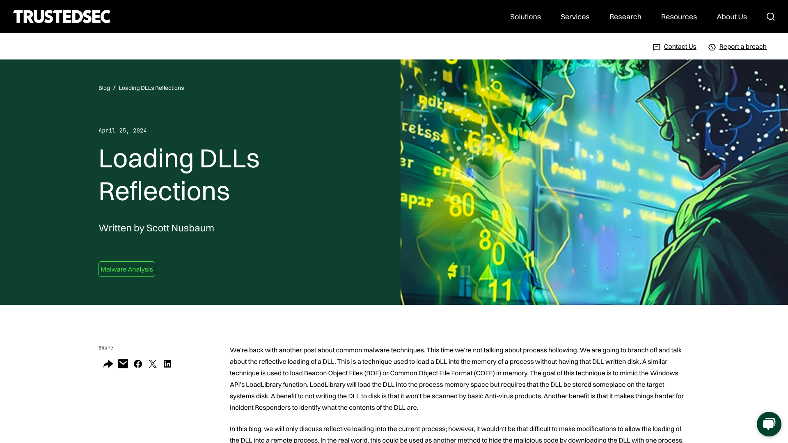Click the Blog breadcrumb link
The height and width of the screenshot is (443, 788).
(104, 87)
